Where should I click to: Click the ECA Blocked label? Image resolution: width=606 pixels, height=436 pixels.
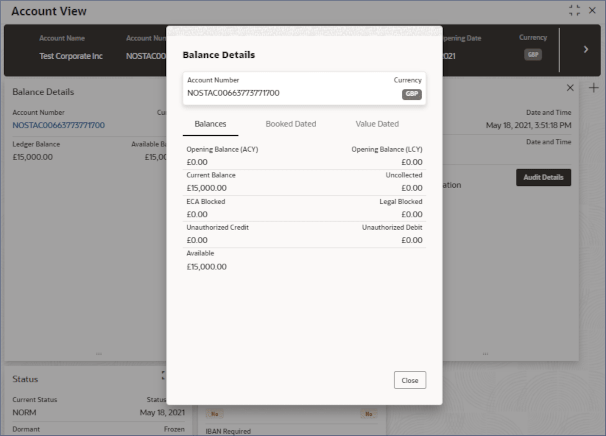pos(206,202)
